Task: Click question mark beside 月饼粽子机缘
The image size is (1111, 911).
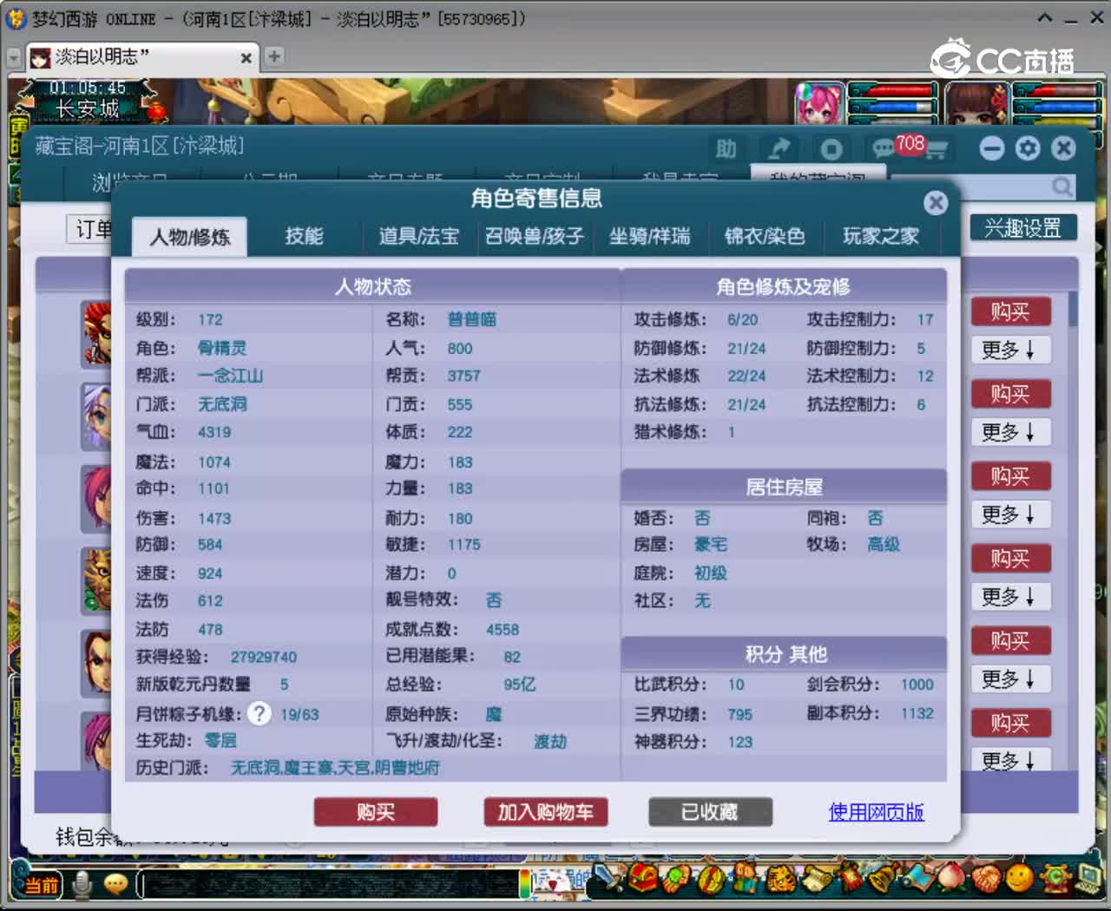Action: click(x=259, y=713)
